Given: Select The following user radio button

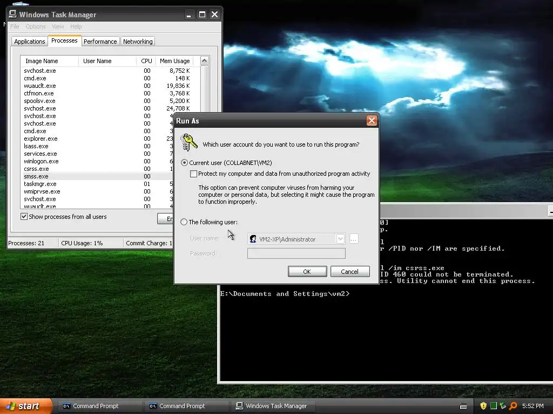Looking at the screenshot, I should tap(184, 222).
